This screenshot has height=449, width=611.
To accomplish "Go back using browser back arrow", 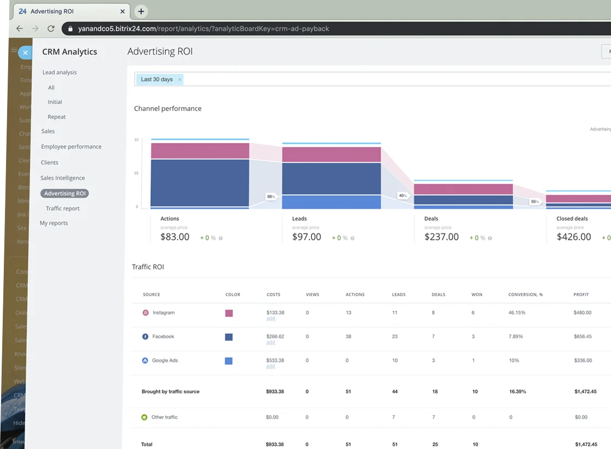I will (20, 28).
